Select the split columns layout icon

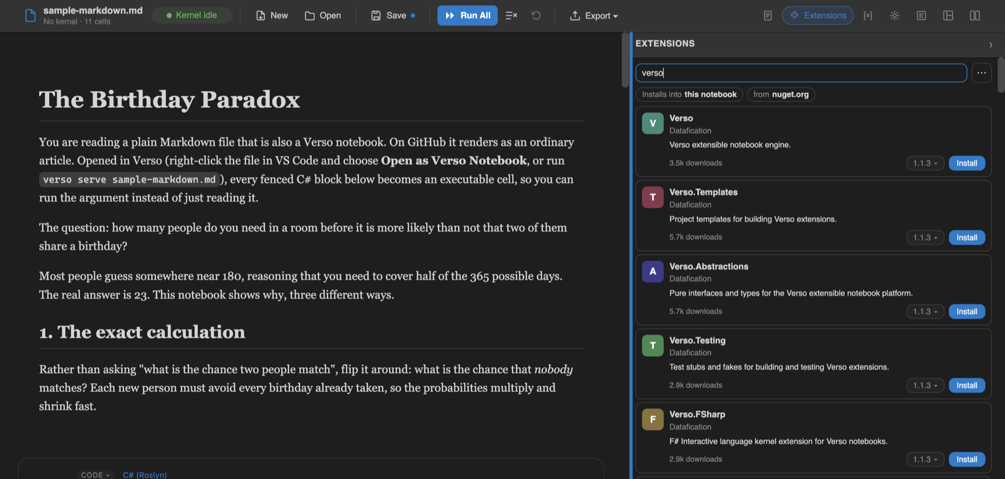click(975, 15)
